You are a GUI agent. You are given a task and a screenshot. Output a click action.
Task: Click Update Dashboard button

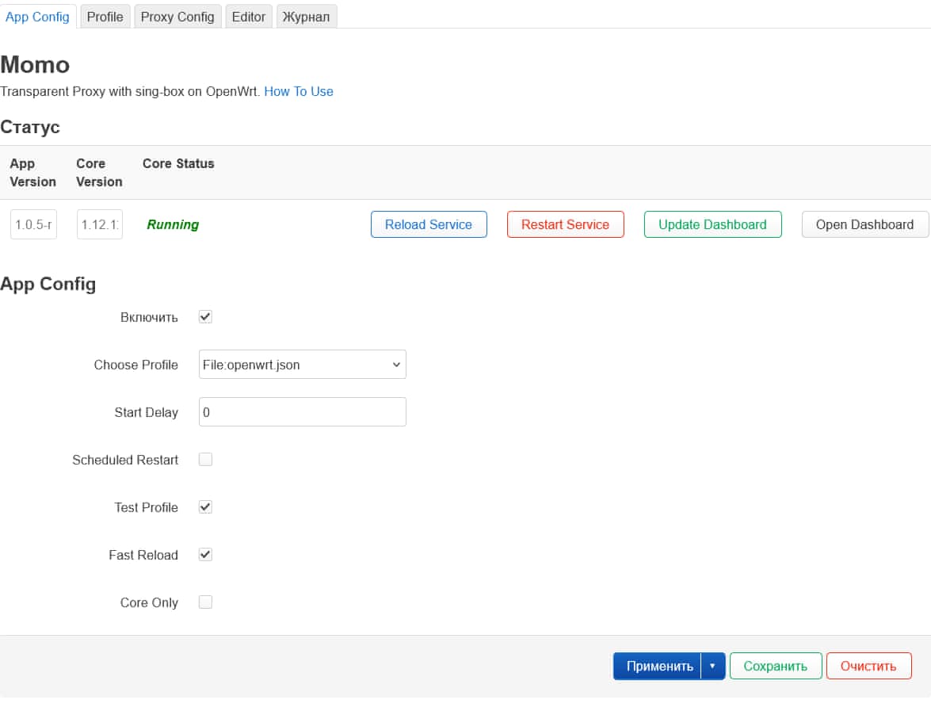[712, 224]
